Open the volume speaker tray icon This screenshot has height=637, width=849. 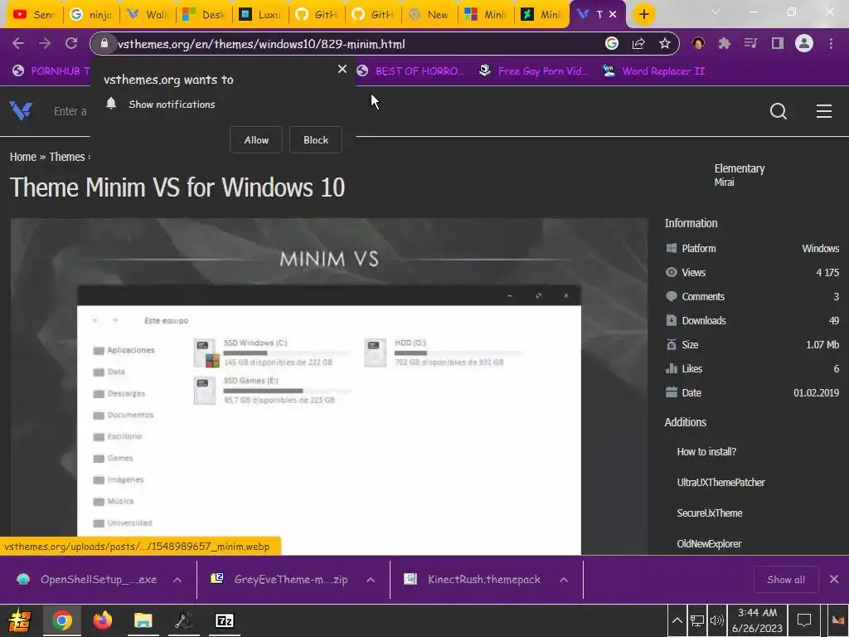tap(717, 620)
